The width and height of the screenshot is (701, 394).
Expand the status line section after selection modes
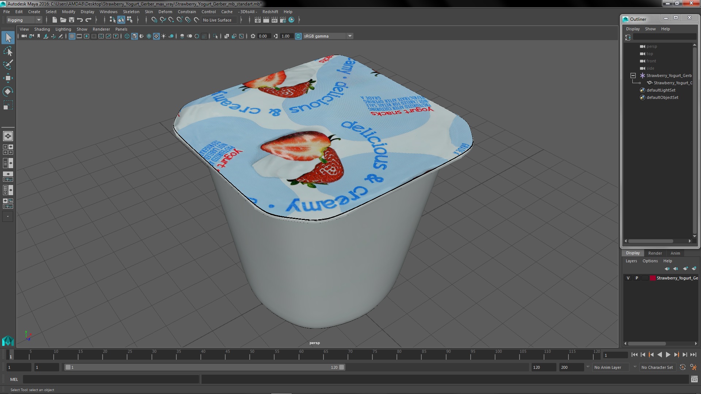tap(138, 20)
